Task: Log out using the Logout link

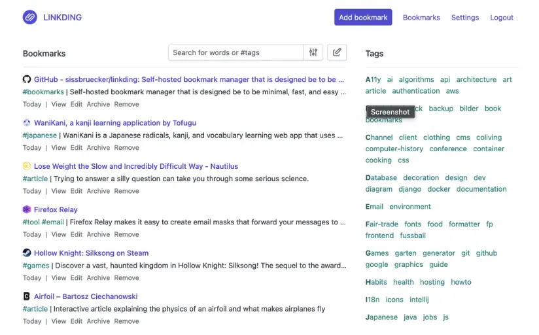Action: pos(502,18)
